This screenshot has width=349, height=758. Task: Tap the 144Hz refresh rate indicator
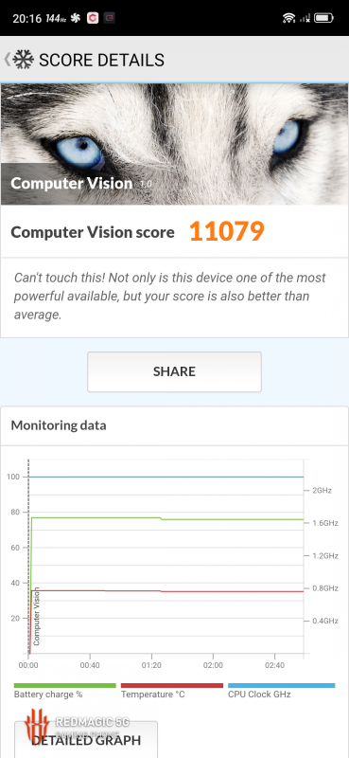[56, 18]
